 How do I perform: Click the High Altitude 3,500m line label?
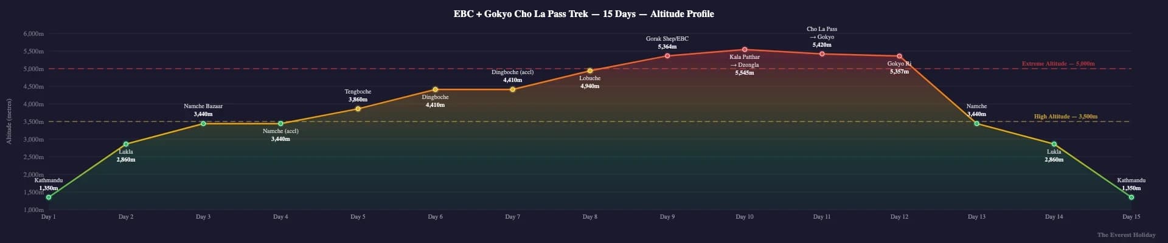tap(1065, 117)
